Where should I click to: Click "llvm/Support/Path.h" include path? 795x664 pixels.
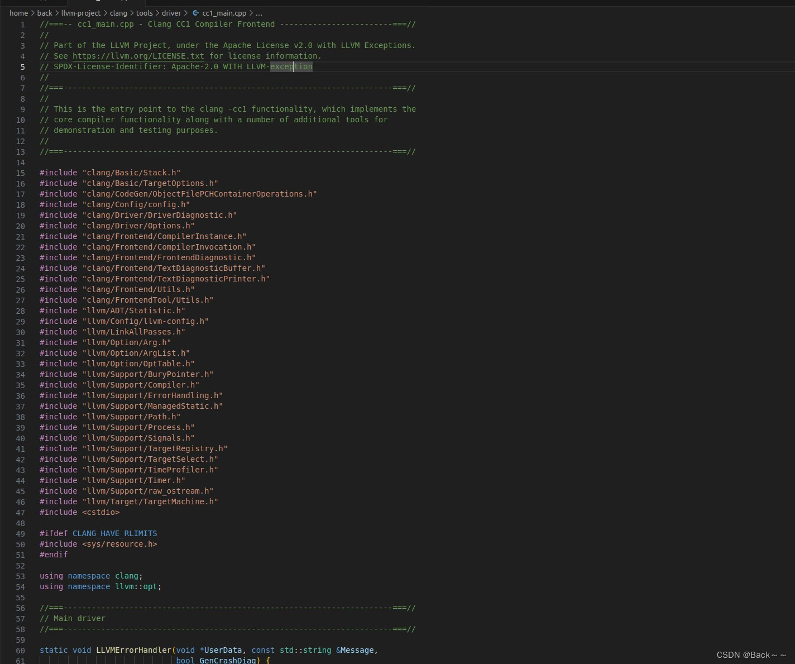pyautogui.click(x=131, y=417)
